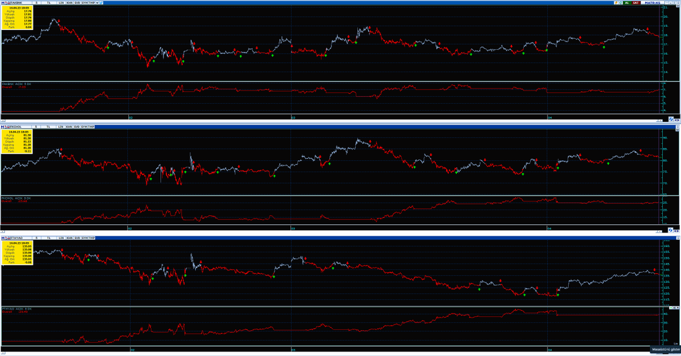Toggle LIN scale in FAKBNK toolbar

pyautogui.click(x=61, y=3)
